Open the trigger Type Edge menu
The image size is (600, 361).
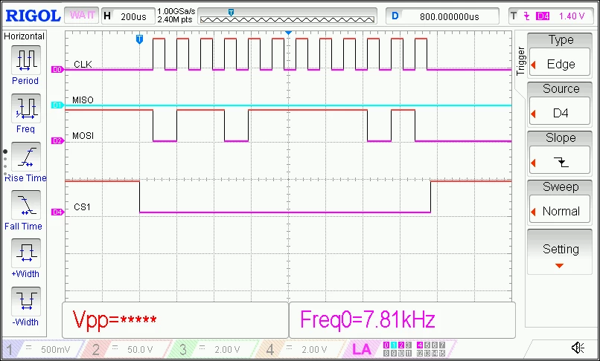[x=560, y=55]
